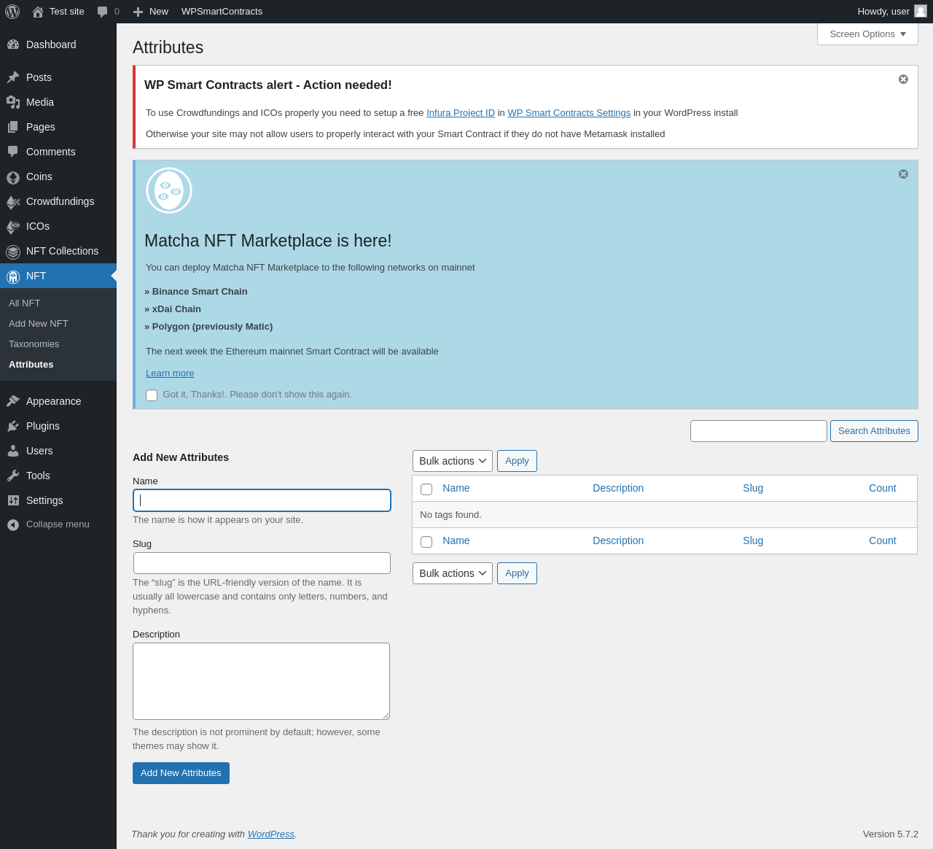Click the Tools wrench icon
933x849 pixels.
tap(13, 476)
